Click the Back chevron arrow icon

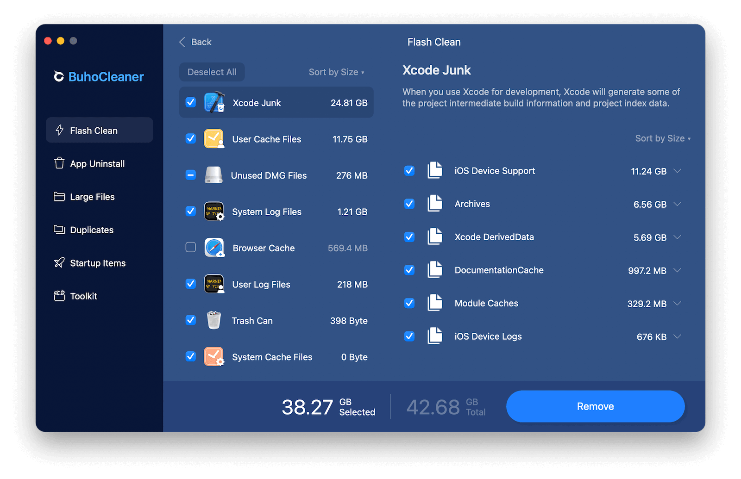[x=182, y=42]
